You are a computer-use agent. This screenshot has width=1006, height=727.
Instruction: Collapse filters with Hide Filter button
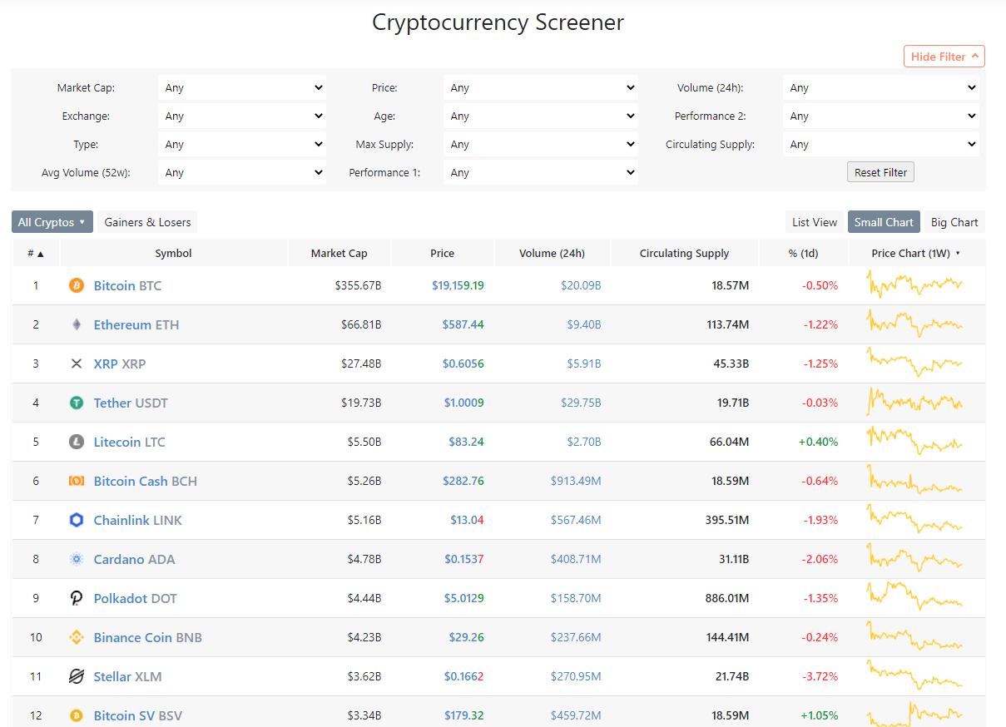tap(944, 57)
